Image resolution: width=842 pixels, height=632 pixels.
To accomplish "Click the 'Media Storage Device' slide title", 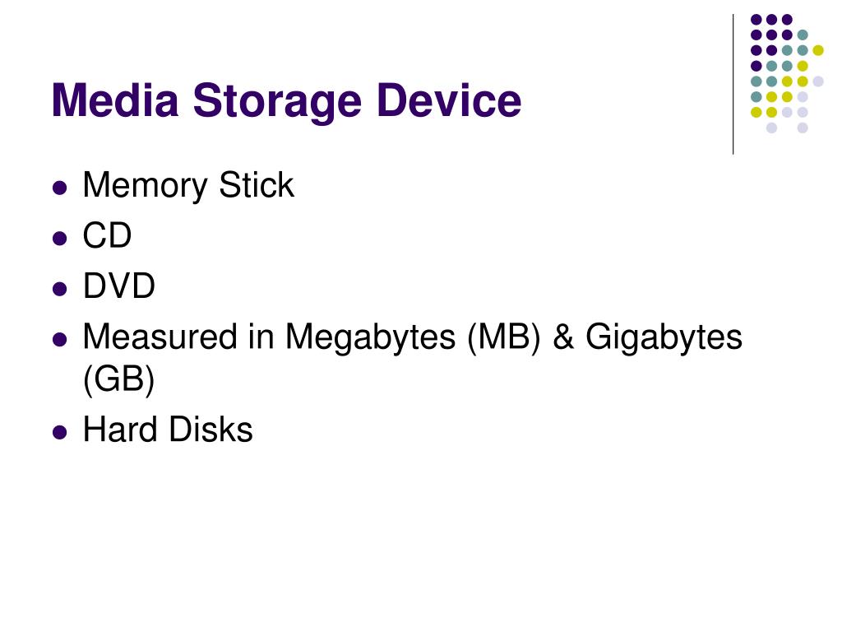I will point(286,101).
